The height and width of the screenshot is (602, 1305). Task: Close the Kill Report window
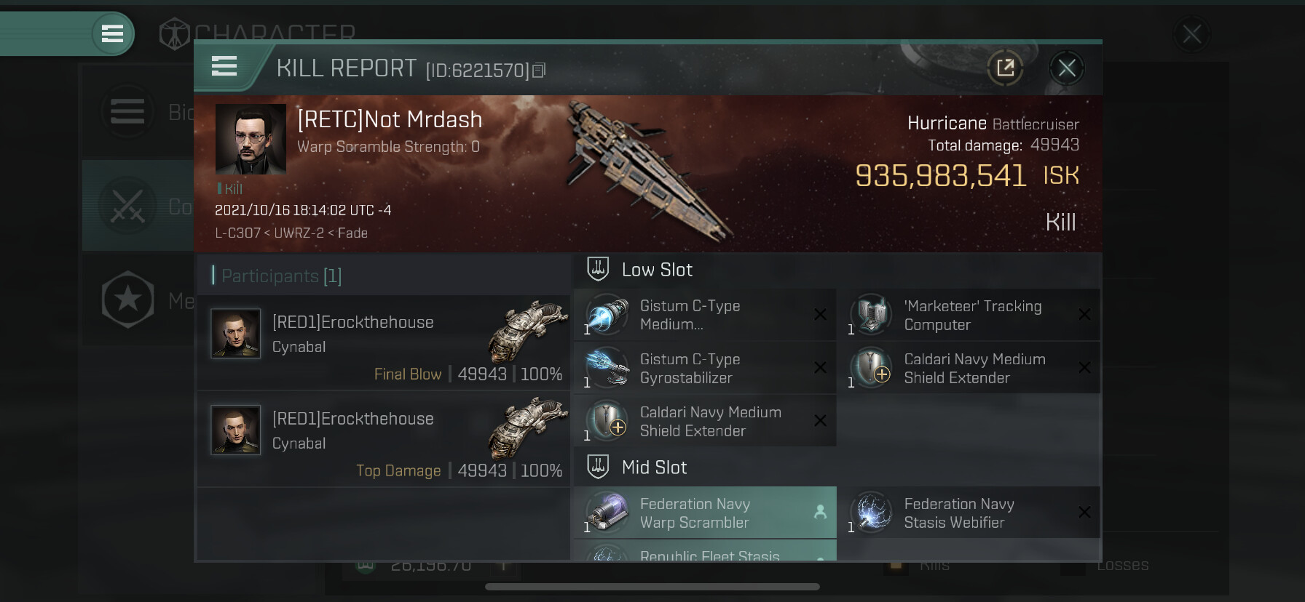click(x=1067, y=68)
